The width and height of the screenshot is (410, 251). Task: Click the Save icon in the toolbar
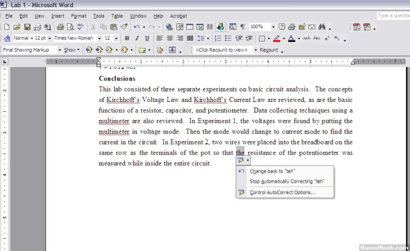27,27
